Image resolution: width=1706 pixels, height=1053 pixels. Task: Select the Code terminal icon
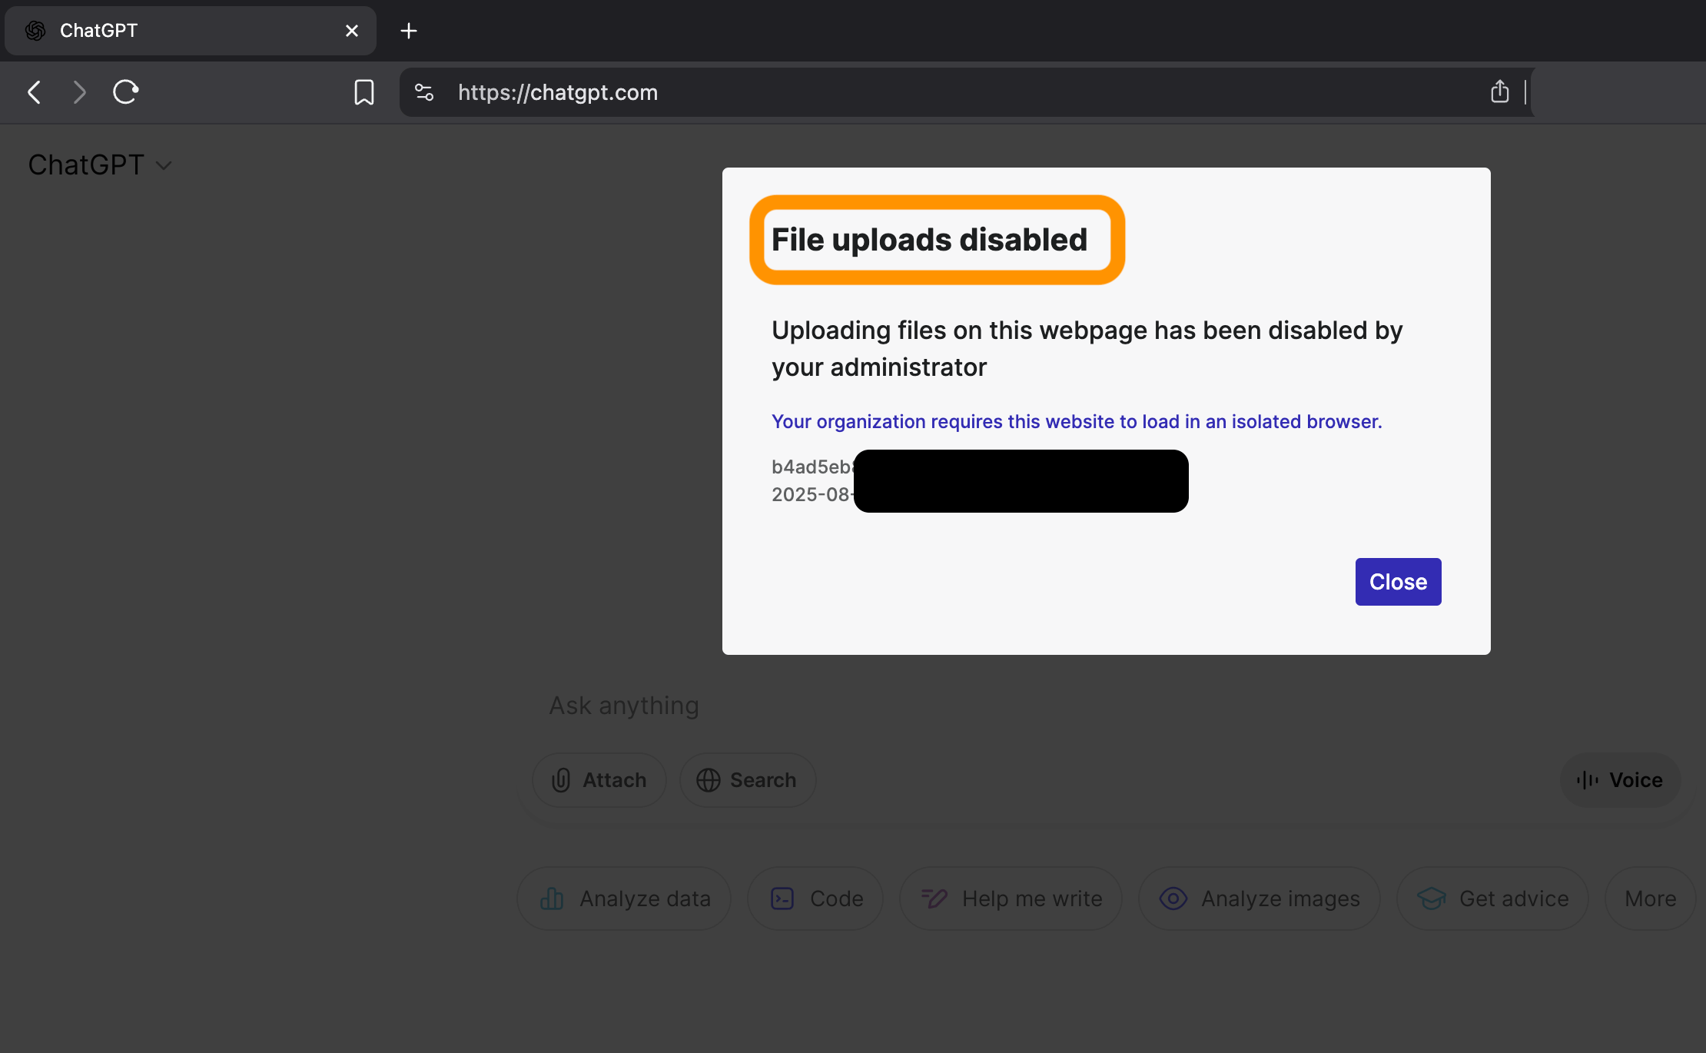(x=782, y=899)
